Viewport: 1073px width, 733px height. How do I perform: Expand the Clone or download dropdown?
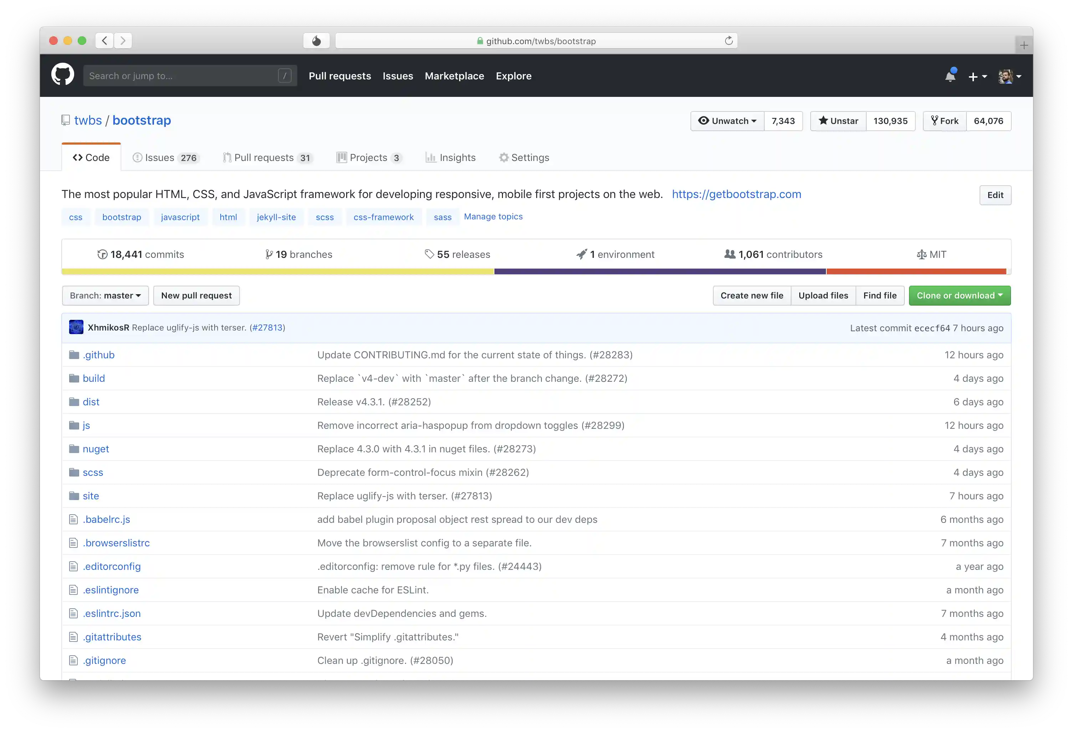tap(959, 295)
